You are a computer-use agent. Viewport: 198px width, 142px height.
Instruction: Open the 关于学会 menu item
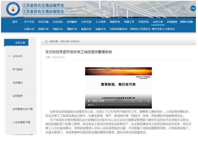coord(29,22)
